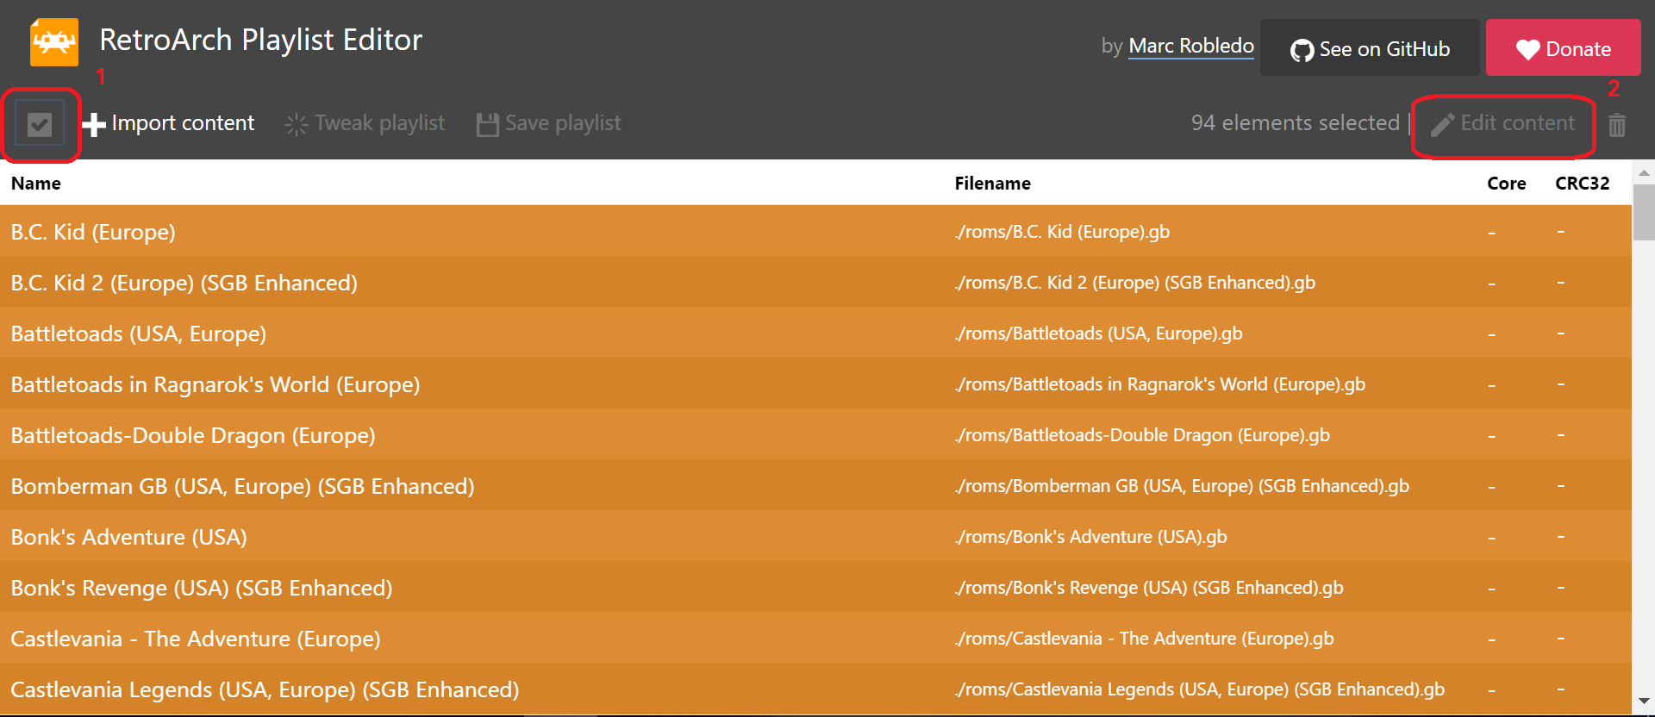This screenshot has height=717, width=1655.
Task: Click filename ./roms/B.C. Kid (Europe).gb
Action: (x=1062, y=232)
